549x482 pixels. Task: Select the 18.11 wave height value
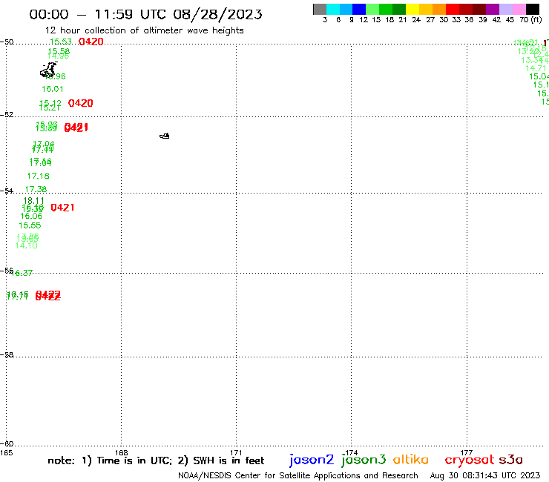click(x=33, y=200)
